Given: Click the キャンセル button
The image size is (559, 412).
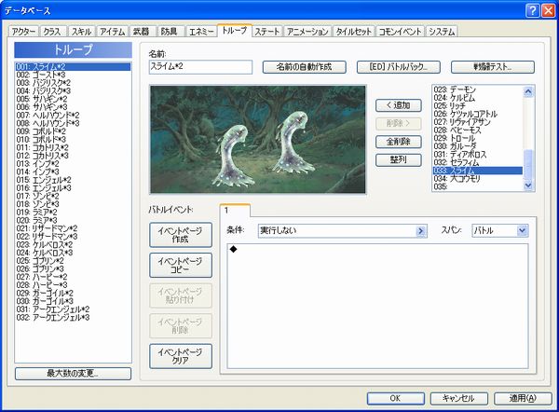Looking at the screenshot, I should pyautogui.click(x=458, y=398).
